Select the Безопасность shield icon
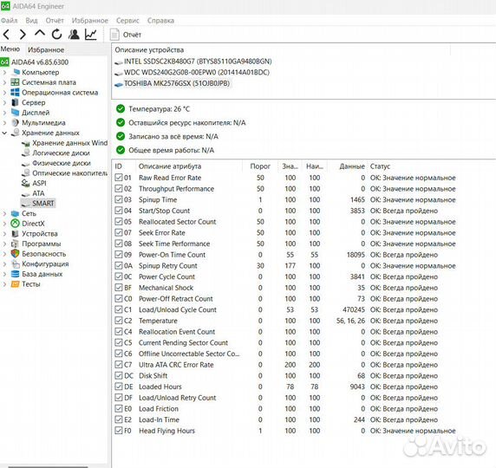Image resolution: width=496 pixels, height=468 pixels. [x=15, y=254]
